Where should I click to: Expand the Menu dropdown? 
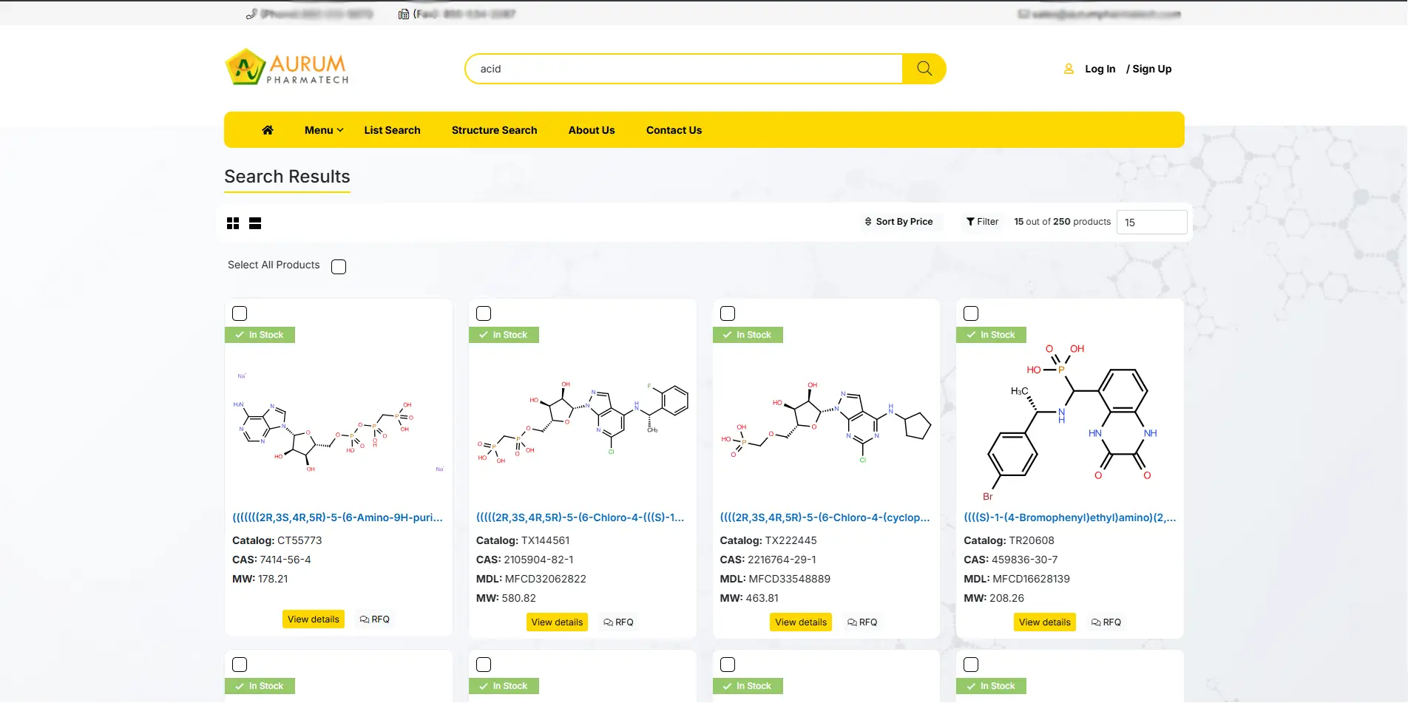(x=323, y=130)
